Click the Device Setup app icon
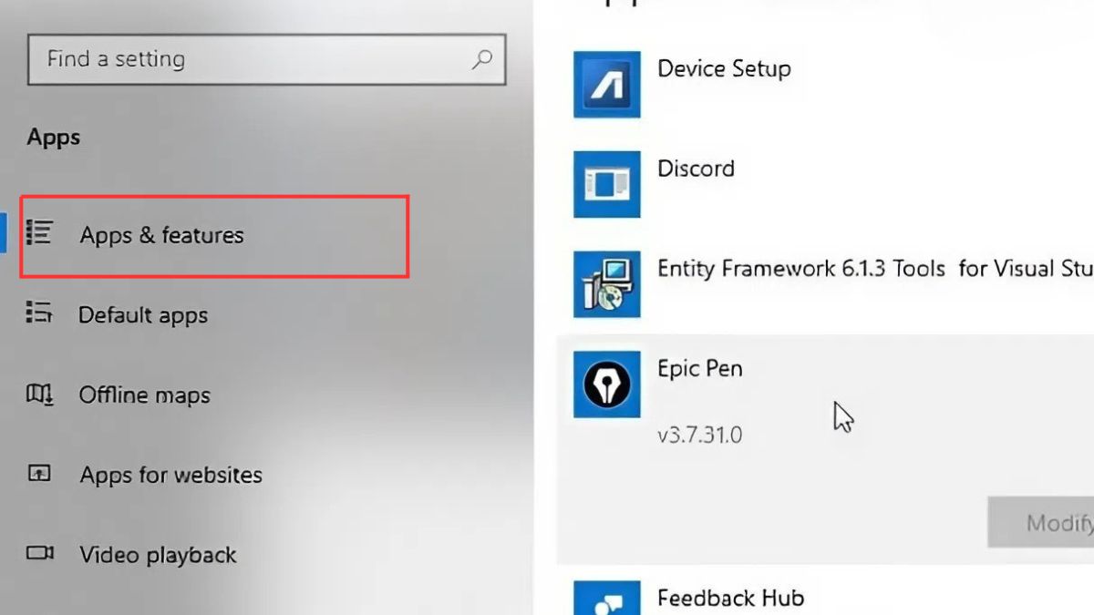 [x=606, y=85]
